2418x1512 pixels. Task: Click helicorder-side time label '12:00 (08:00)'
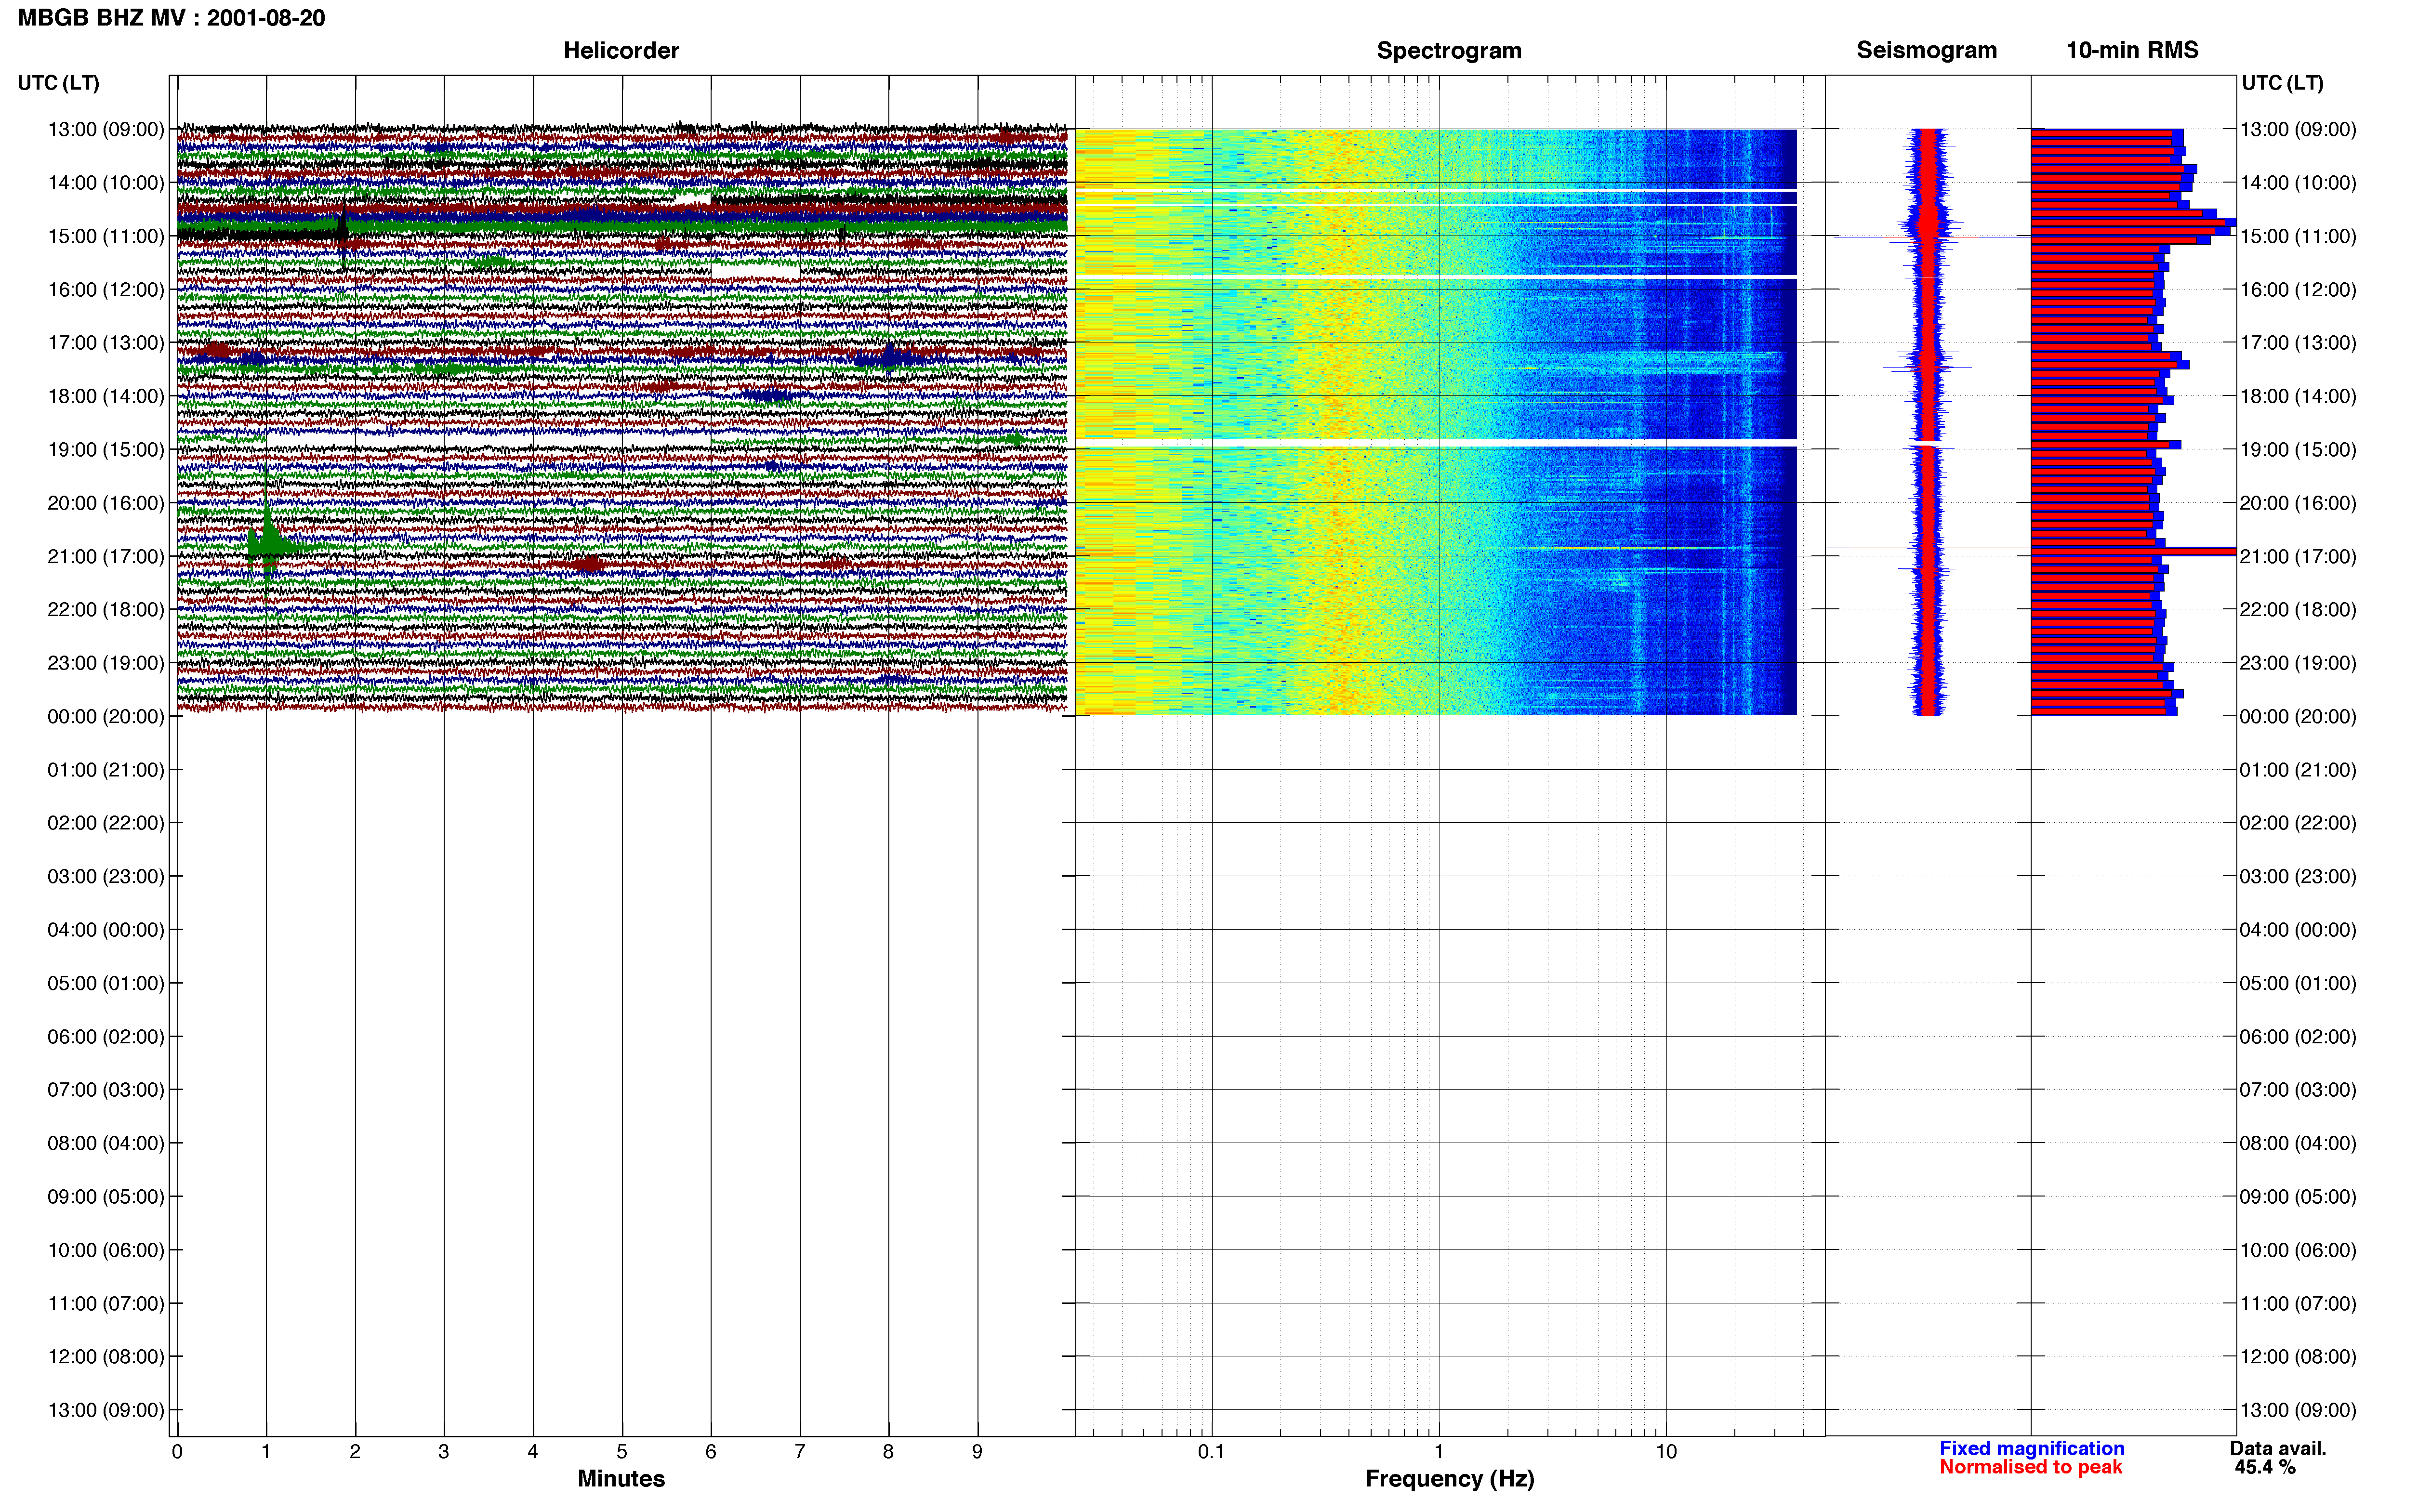(105, 1357)
